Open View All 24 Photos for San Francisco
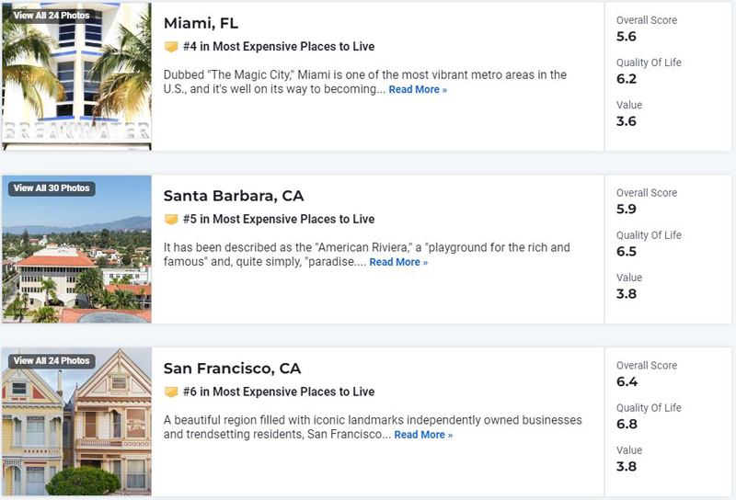 [x=52, y=360]
